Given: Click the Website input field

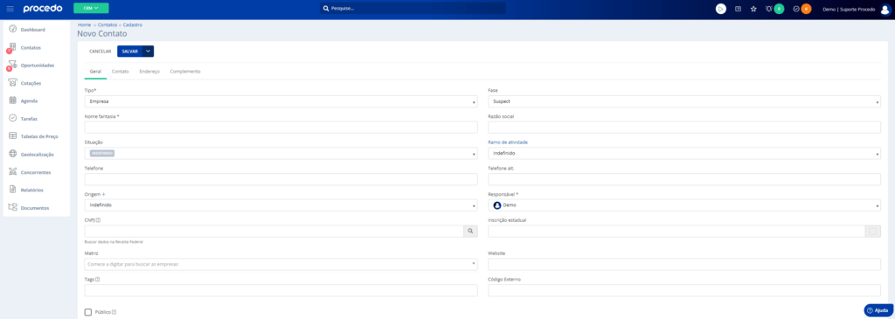Looking at the screenshot, I should click(x=684, y=264).
